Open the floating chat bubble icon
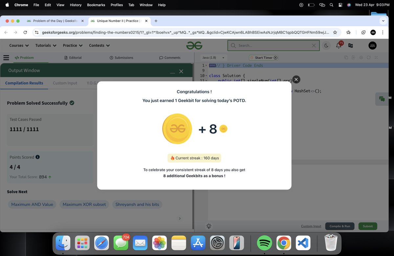The height and width of the screenshot is (256, 394). (x=382, y=99)
